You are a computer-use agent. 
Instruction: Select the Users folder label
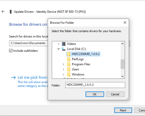(x=75, y=69)
